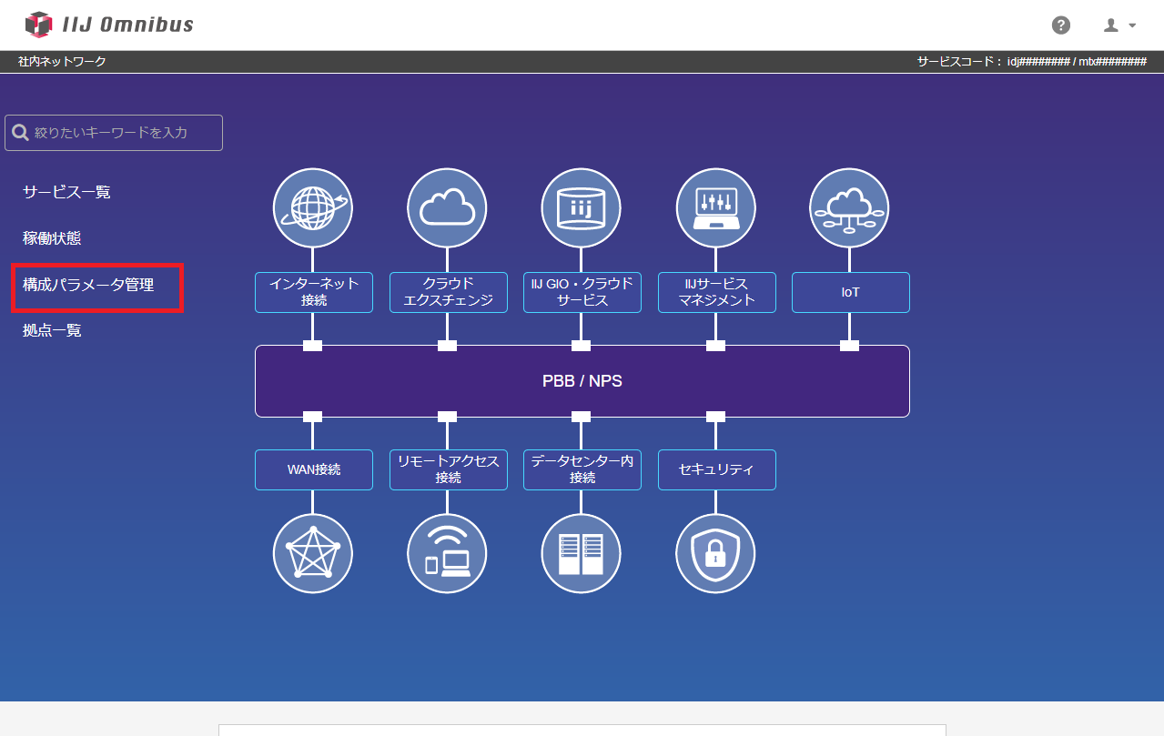Select the データセンター内接続 box
Viewport: 1164px width, 736px height.
582,469
